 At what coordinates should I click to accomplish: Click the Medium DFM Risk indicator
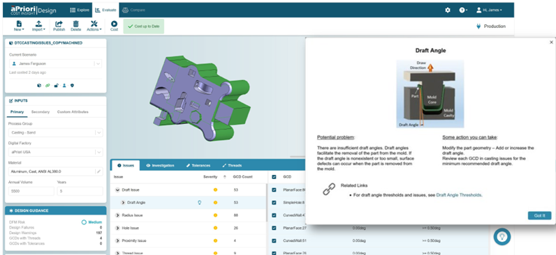click(x=92, y=222)
